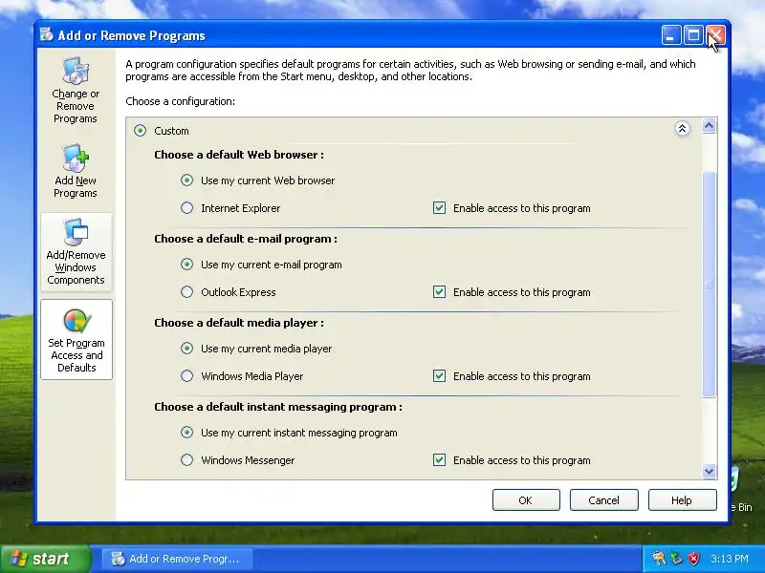Click the Add or Remove Programs title icon
The image size is (765, 573).
[x=47, y=35]
